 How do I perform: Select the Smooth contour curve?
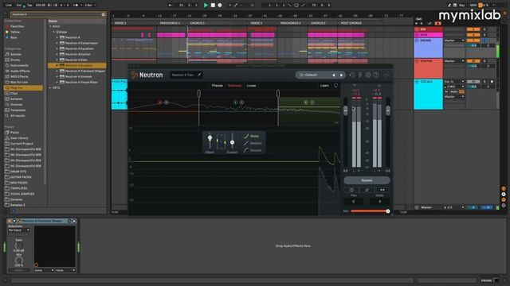(253, 150)
